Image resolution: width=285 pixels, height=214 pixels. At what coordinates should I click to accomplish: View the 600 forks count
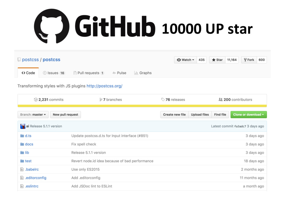(262, 60)
